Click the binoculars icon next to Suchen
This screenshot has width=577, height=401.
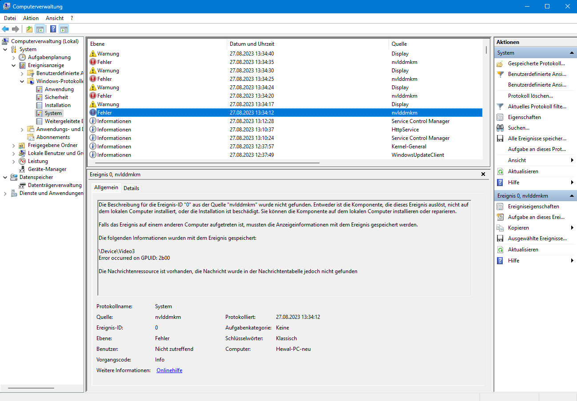click(x=500, y=128)
